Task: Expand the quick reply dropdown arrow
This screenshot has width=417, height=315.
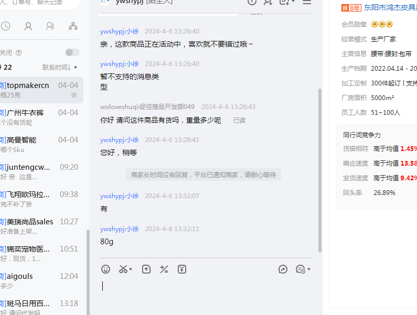Action: 309,269
